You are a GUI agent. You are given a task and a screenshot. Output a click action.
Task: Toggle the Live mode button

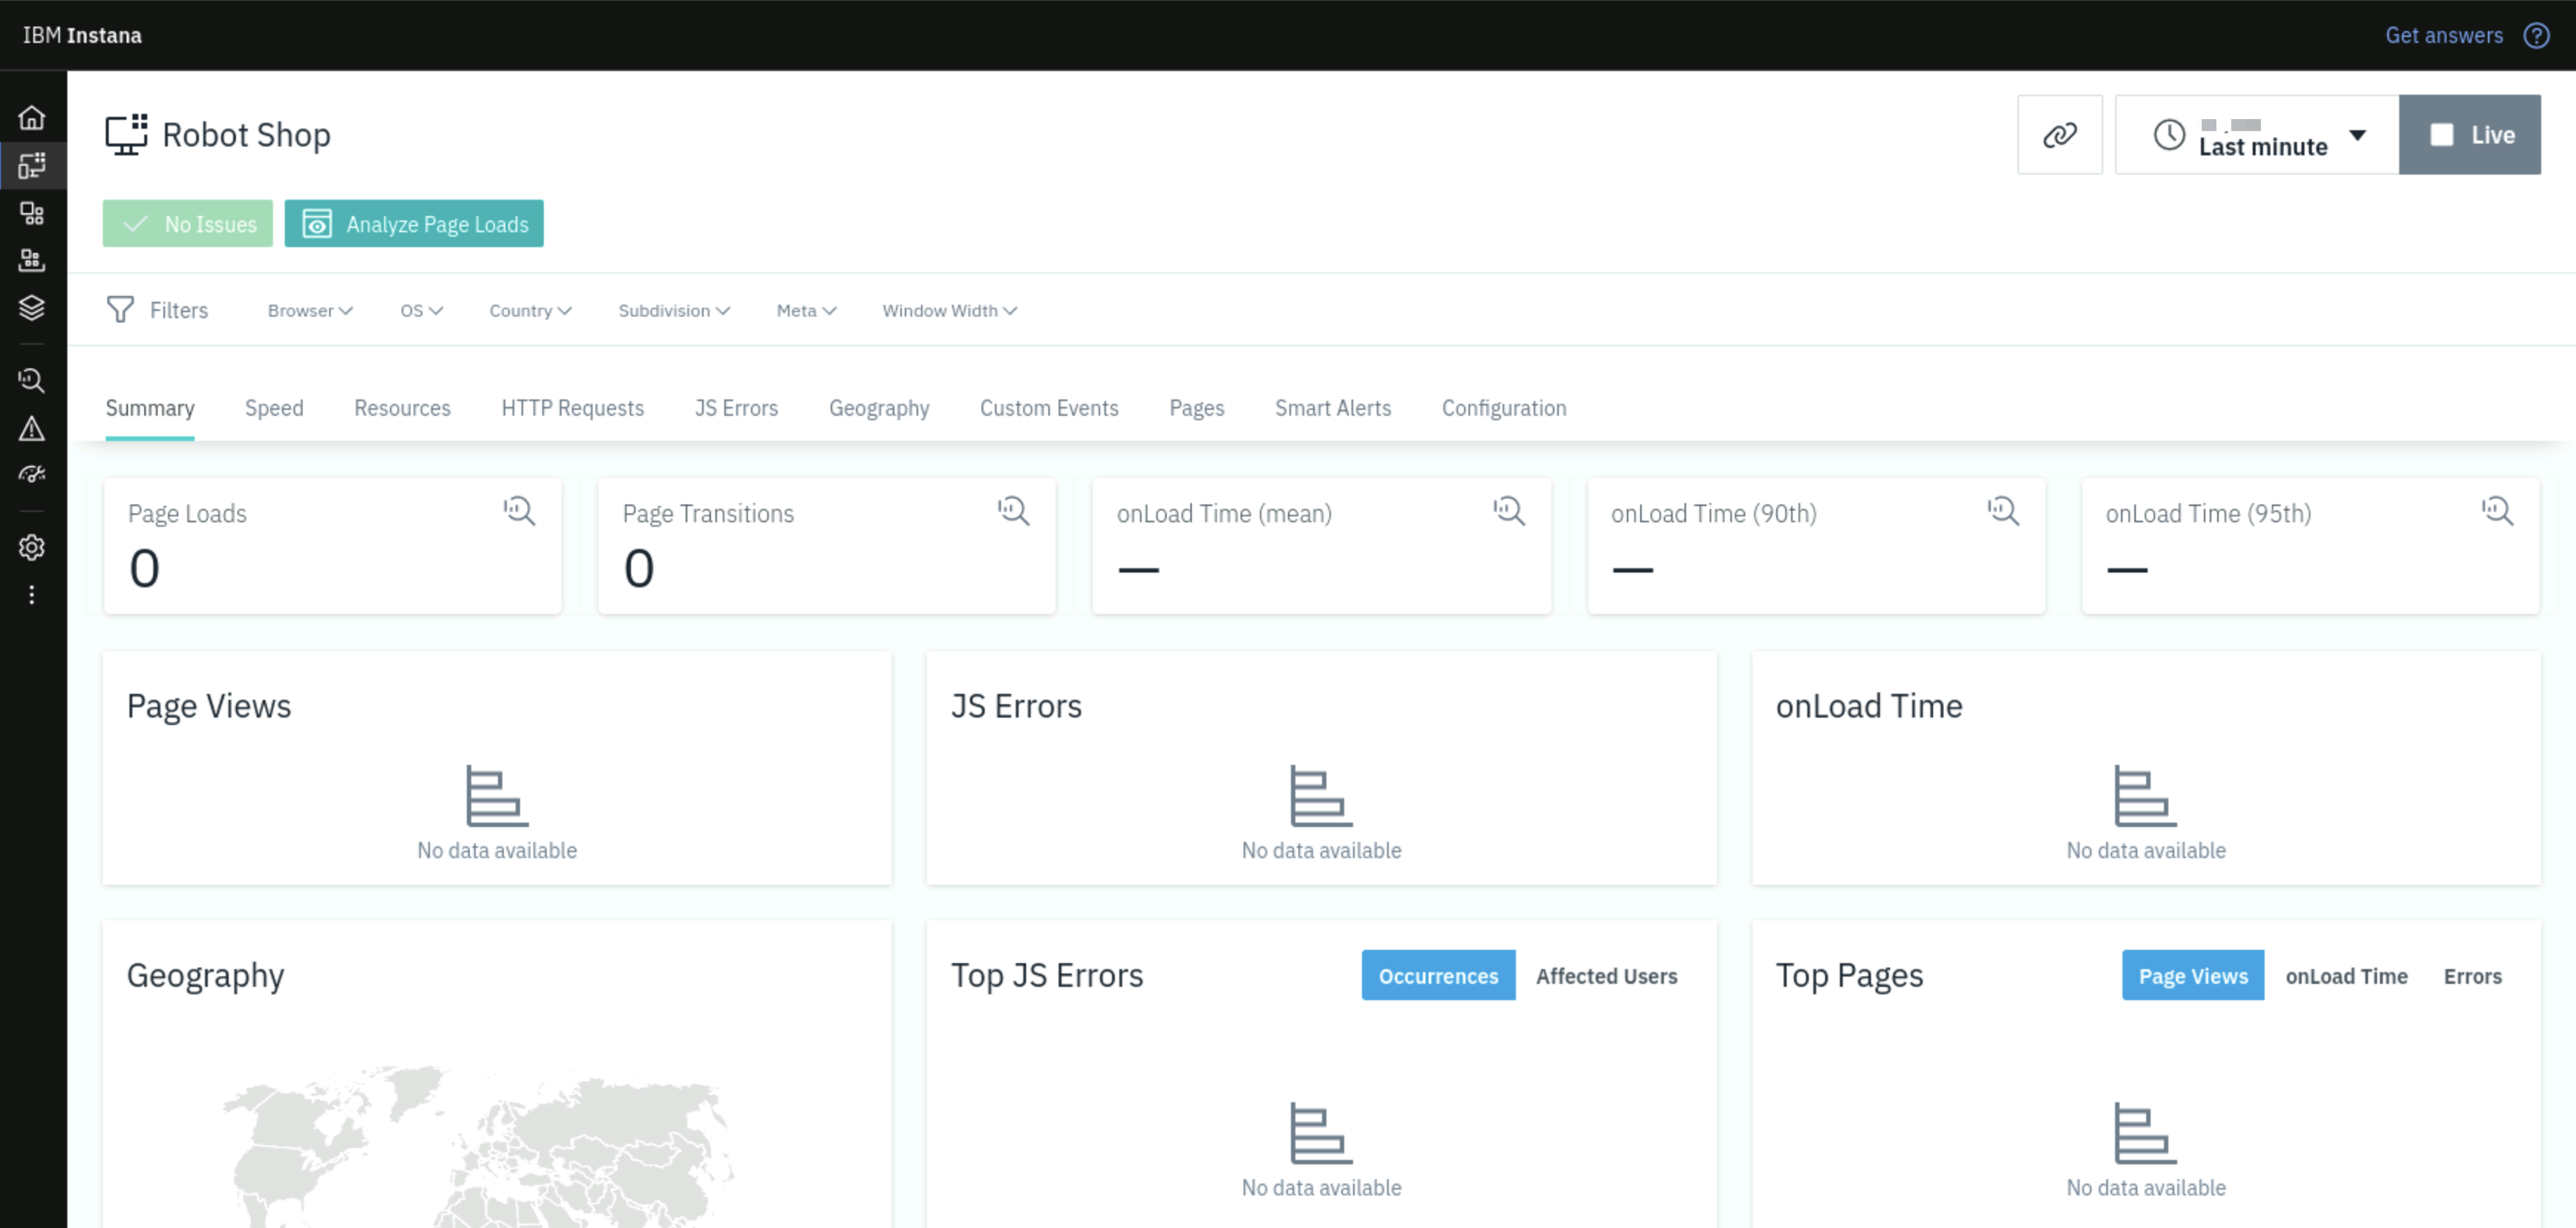click(x=2469, y=135)
